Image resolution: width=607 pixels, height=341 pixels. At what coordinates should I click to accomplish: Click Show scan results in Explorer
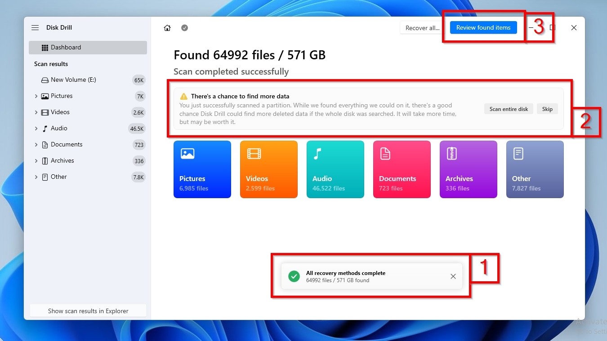click(x=88, y=310)
